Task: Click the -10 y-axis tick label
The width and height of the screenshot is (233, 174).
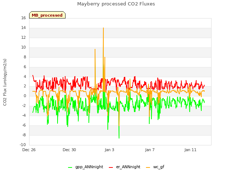Action: click(23, 145)
